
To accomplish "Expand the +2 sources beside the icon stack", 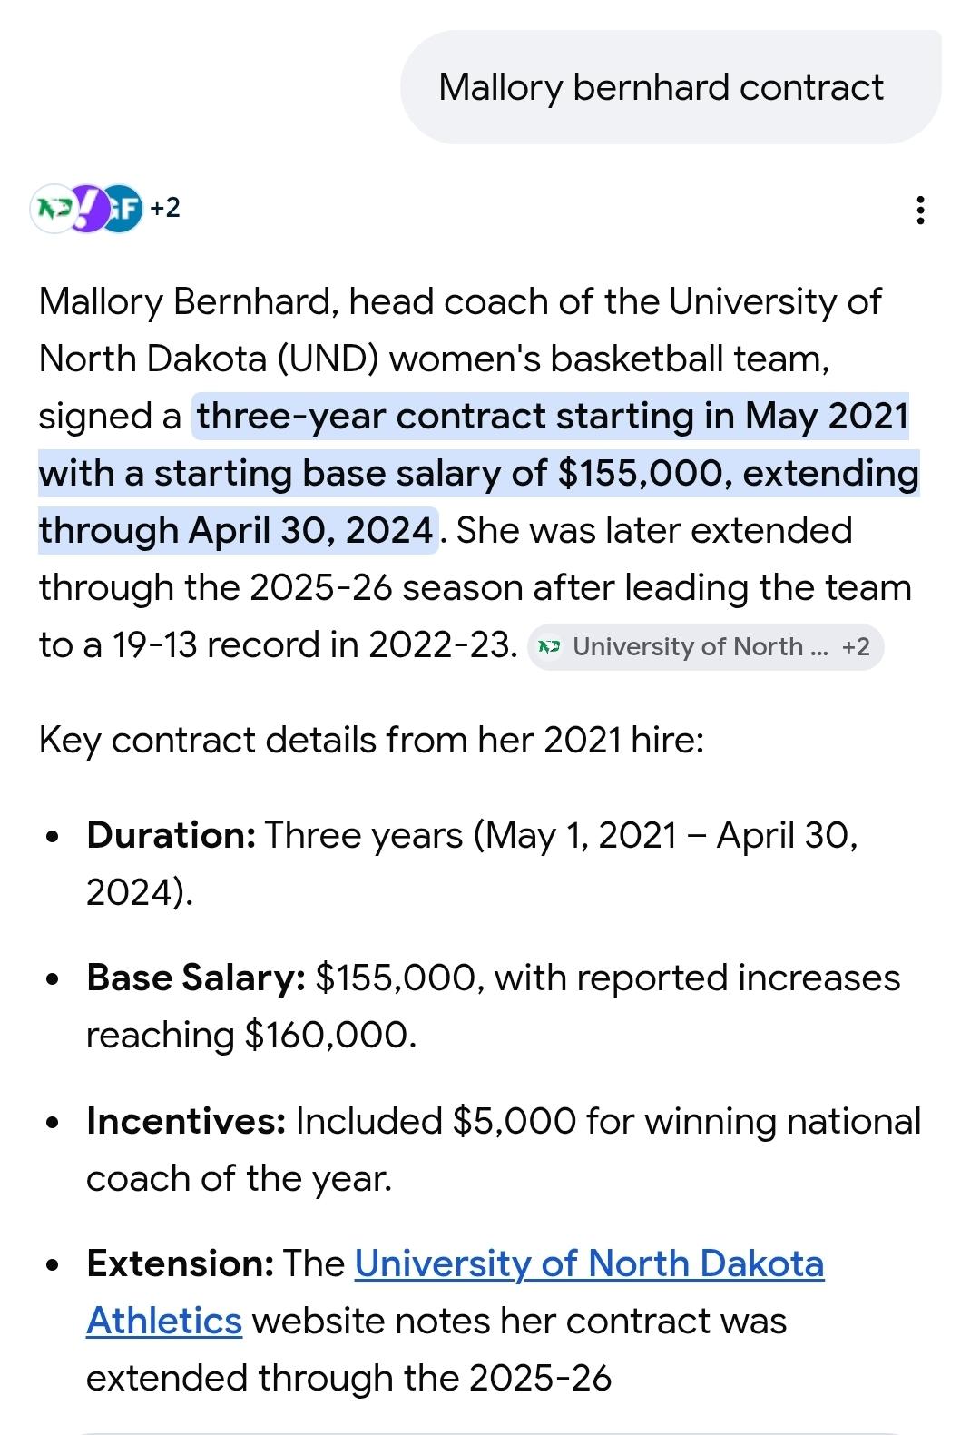I will pyautogui.click(x=165, y=208).
